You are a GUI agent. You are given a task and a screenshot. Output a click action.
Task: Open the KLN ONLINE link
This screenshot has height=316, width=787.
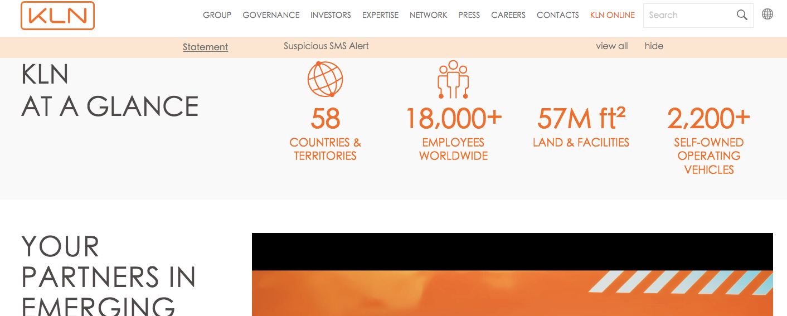click(612, 15)
